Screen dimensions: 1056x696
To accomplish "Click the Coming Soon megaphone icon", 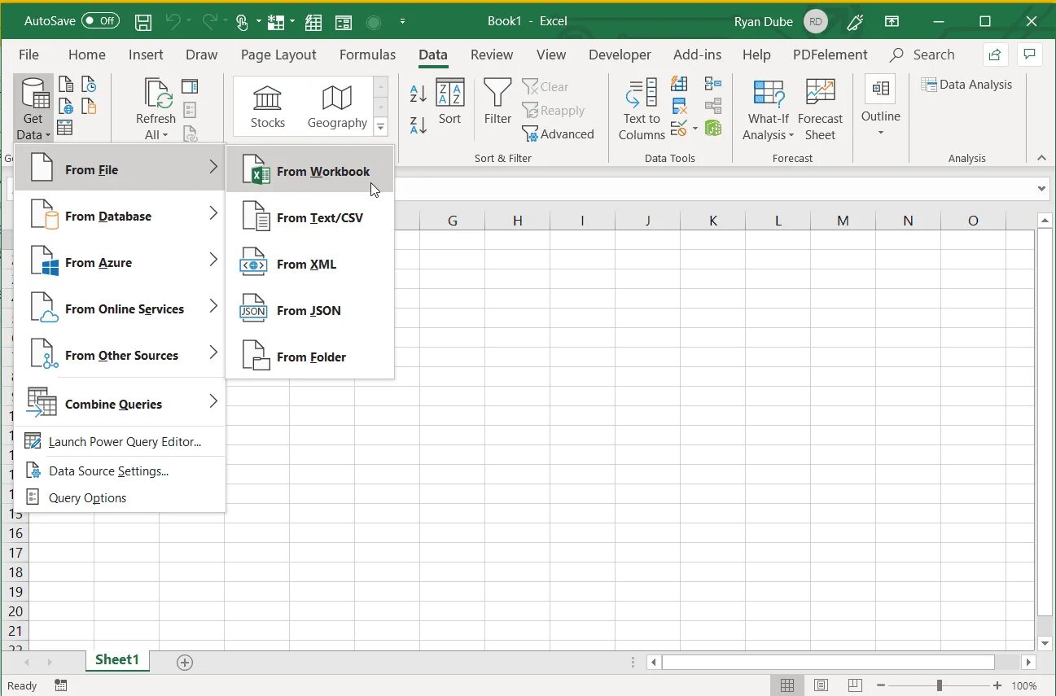I will point(855,22).
